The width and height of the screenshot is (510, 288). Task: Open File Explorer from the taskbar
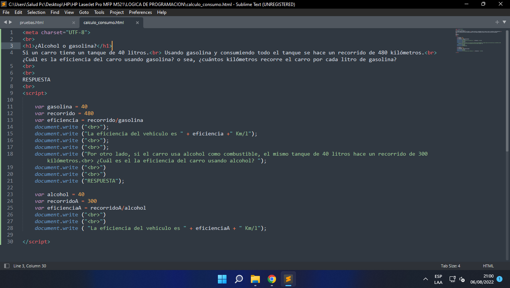[255, 279]
